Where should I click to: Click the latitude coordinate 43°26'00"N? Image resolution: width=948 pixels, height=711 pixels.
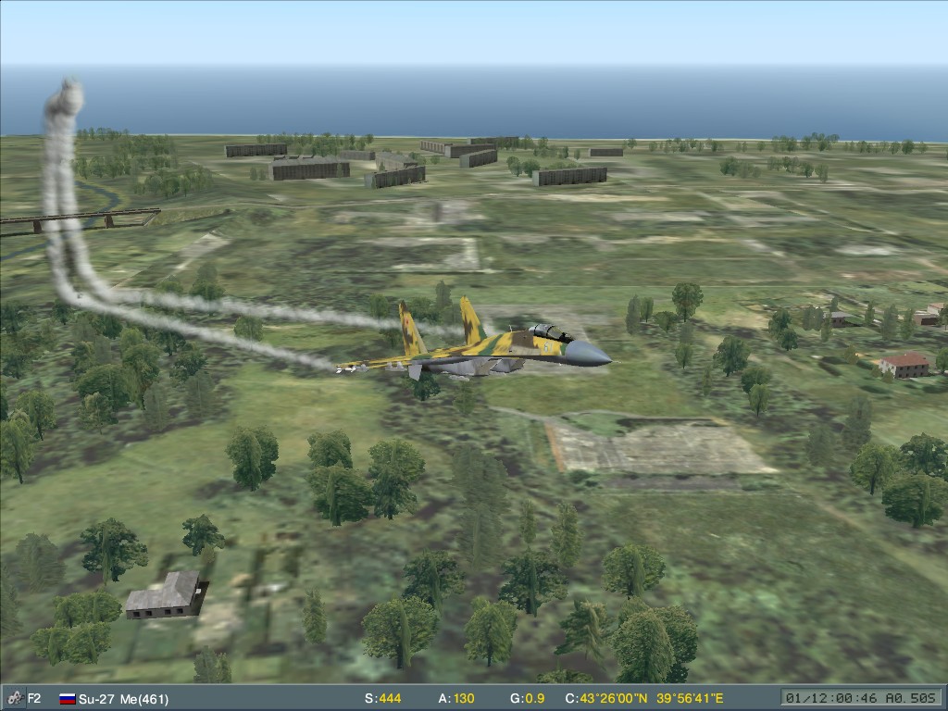pyautogui.click(x=613, y=698)
